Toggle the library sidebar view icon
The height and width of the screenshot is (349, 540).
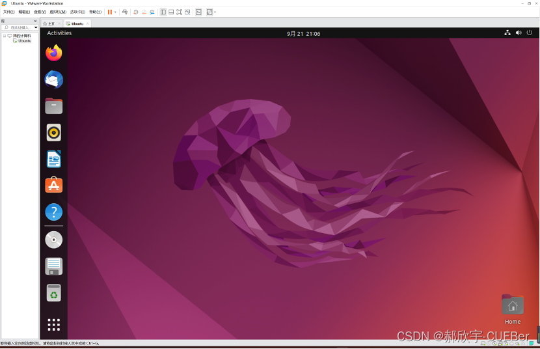click(163, 12)
